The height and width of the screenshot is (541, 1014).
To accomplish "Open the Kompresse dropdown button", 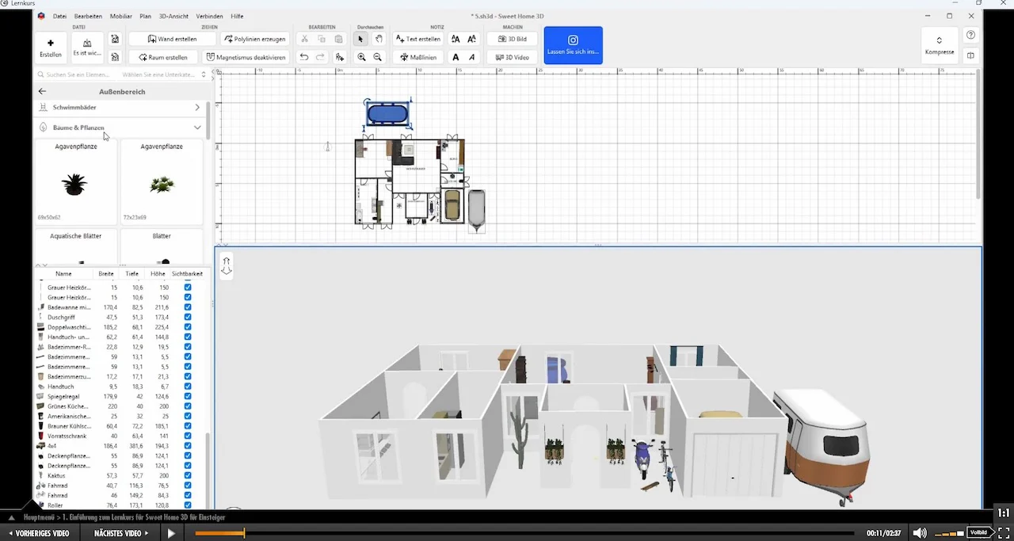I will 939,45.
